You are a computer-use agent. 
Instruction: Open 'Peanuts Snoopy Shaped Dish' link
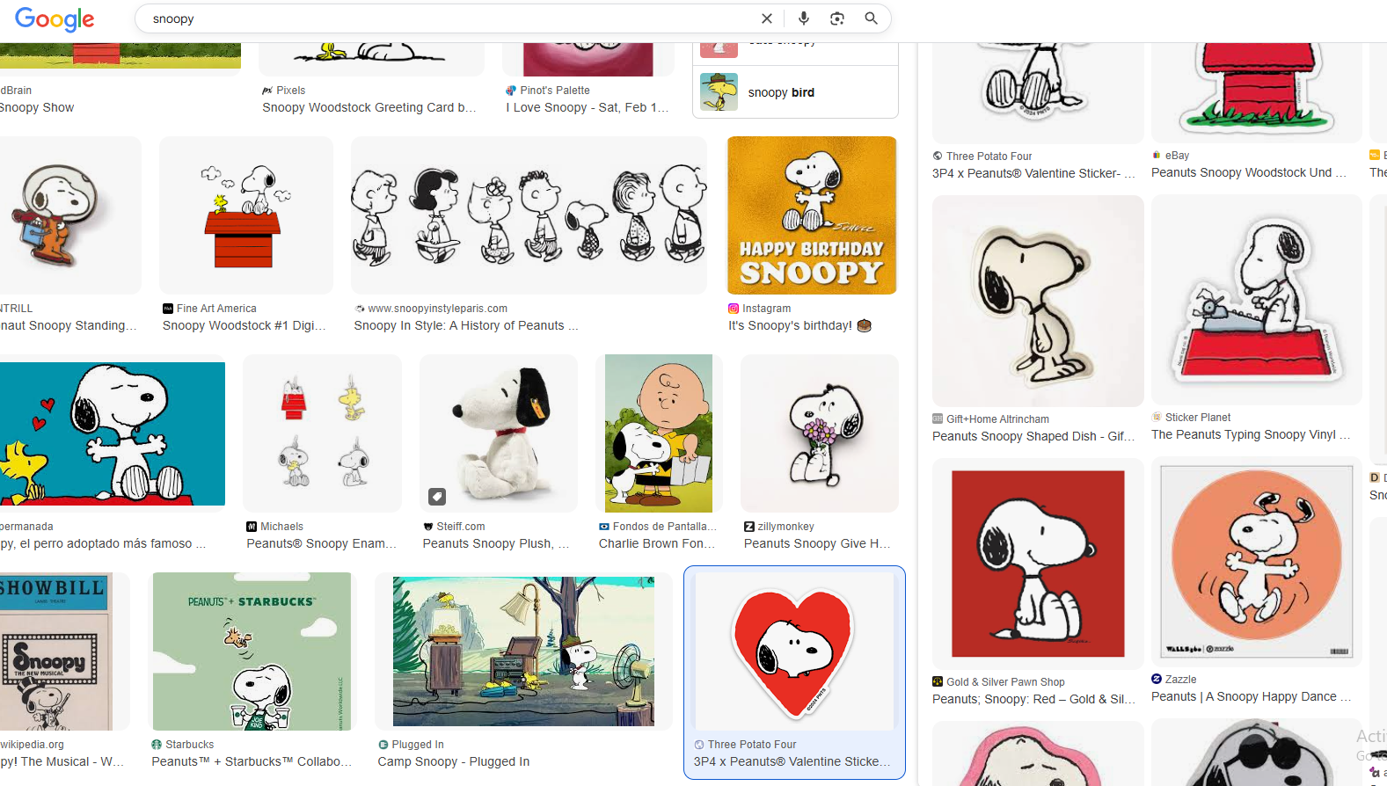pos(1033,437)
